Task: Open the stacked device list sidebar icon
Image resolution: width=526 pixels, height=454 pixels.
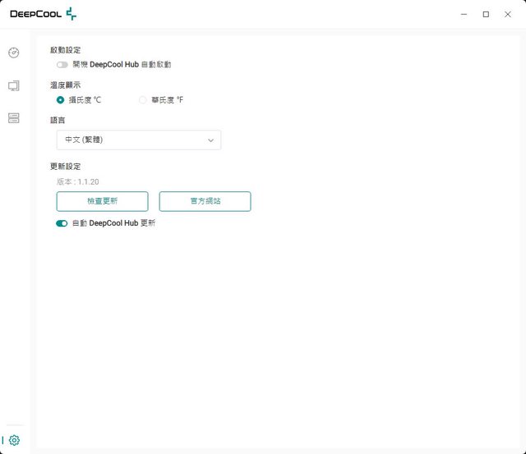Action: 13,118
